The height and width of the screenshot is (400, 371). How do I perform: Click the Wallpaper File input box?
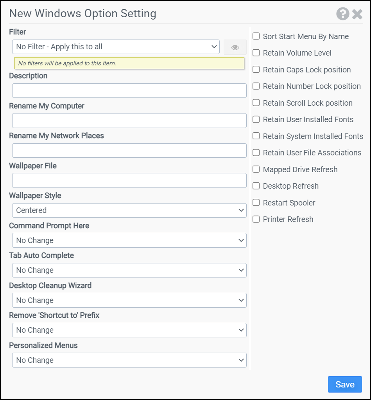click(129, 180)
